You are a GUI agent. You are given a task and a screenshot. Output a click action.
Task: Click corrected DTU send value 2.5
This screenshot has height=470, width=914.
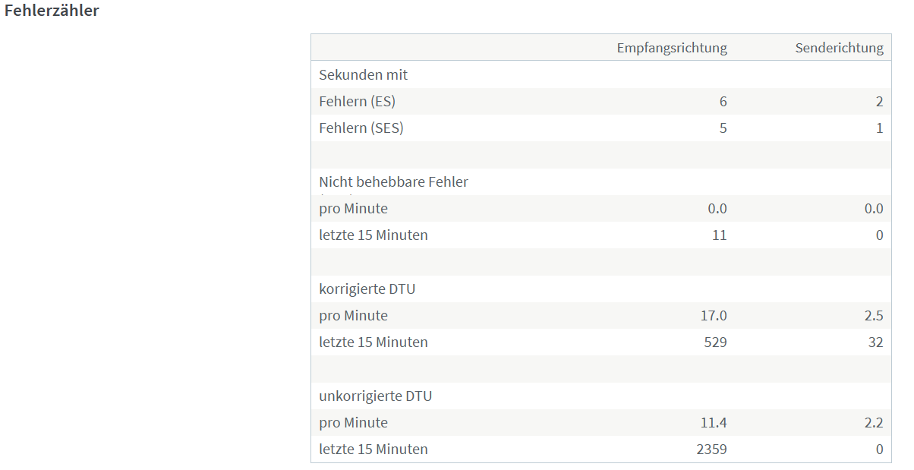pyautogui.click(x=874, y=316)
